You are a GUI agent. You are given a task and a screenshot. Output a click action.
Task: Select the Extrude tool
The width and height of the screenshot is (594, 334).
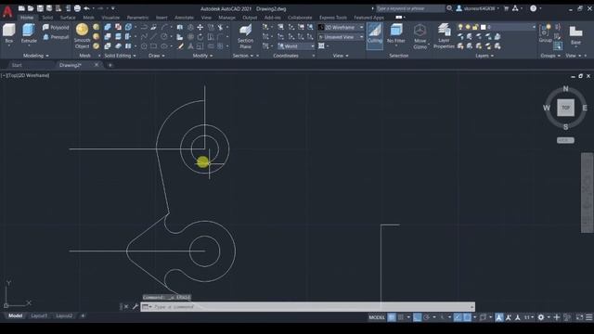pos(29,33)
